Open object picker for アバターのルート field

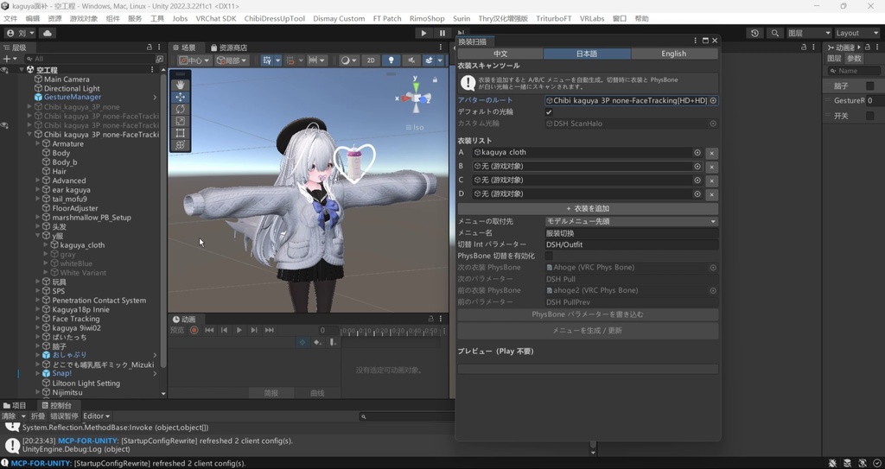pos(713,100)
